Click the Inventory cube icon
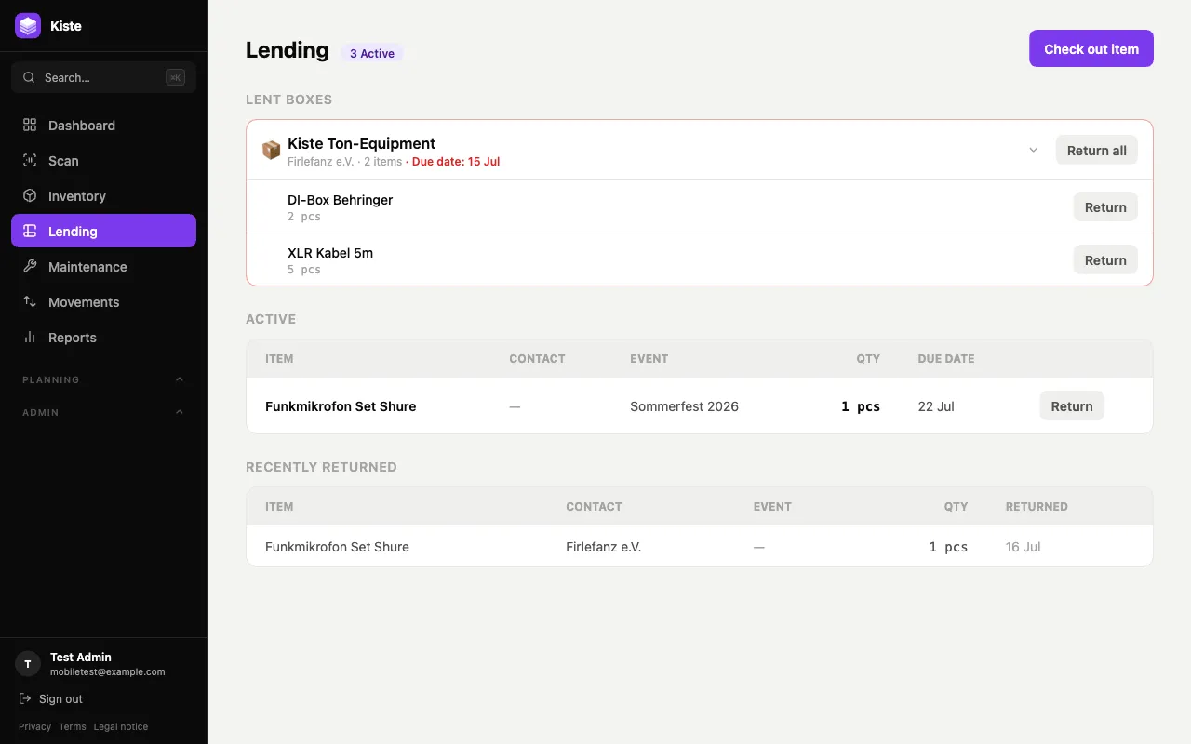This screenshot has height=744, width=1191. (x=30, y=195)
